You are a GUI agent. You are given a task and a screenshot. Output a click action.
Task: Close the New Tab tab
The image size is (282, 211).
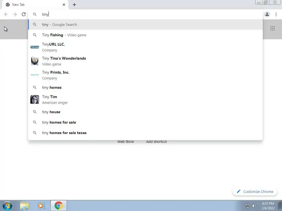point(64,5)
